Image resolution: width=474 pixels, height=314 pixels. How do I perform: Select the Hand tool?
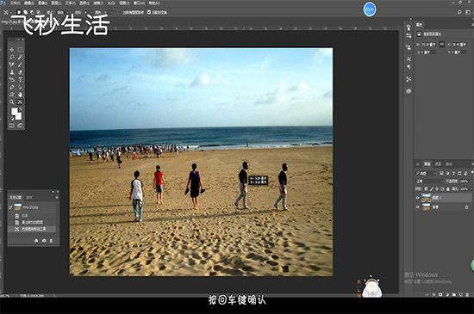pos(20,95)
